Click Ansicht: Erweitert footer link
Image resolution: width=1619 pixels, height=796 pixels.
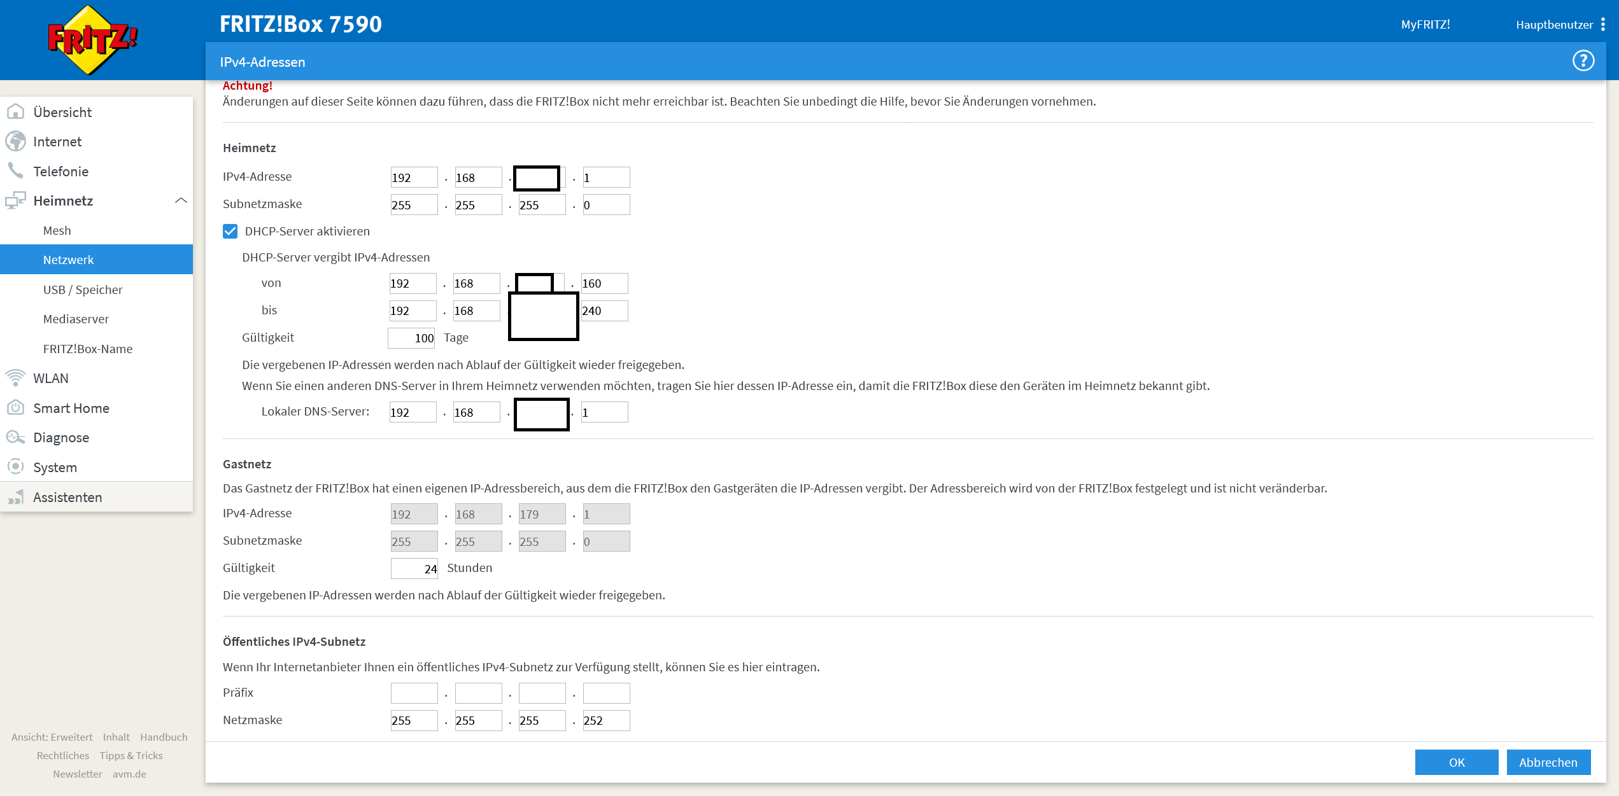tap(52, 737)
